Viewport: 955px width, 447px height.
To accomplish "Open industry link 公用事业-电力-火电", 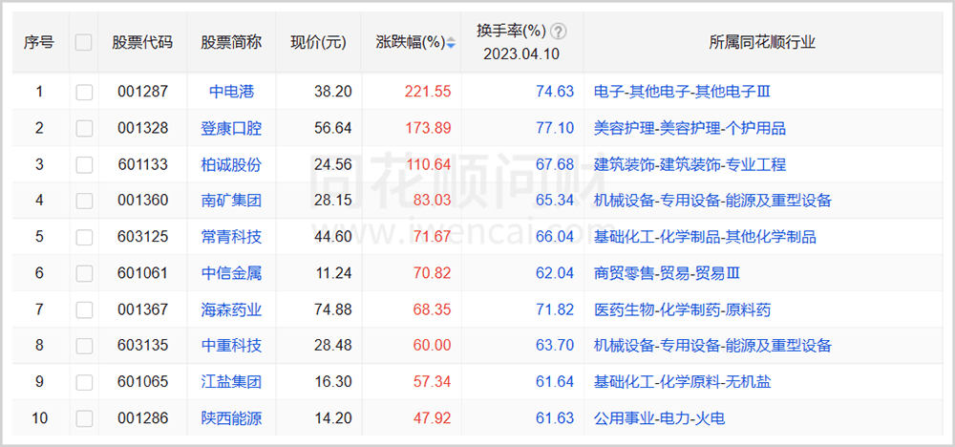I will (660, 418).
